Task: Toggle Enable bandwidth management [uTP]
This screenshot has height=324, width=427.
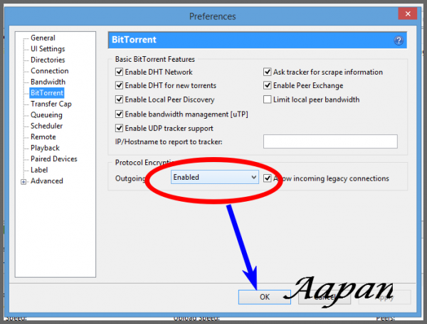Action: [119, 114]
